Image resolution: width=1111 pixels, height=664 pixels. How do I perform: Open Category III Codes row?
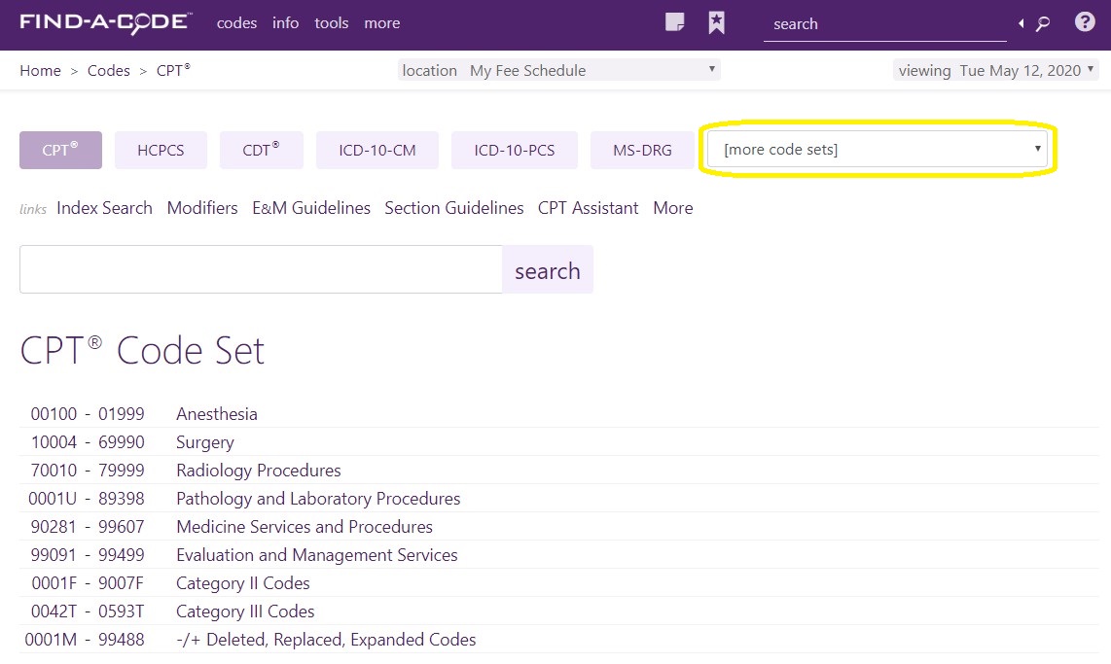(x=559, y=612)
